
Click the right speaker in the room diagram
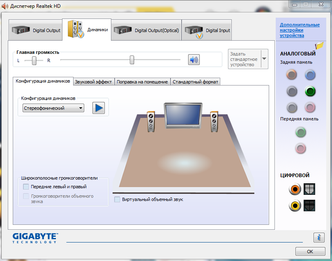pyautogui.click(x=214, y=121)
